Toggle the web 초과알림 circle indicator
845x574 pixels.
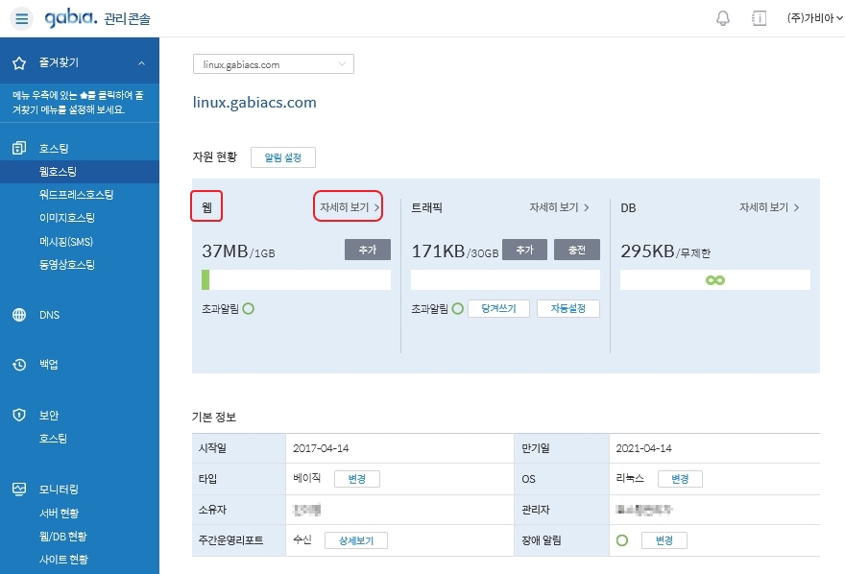[x=248, y=308]
